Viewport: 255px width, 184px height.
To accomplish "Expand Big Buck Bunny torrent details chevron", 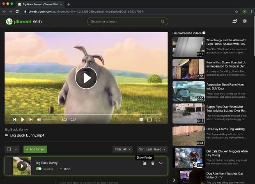I will click(x=161, y=163).
